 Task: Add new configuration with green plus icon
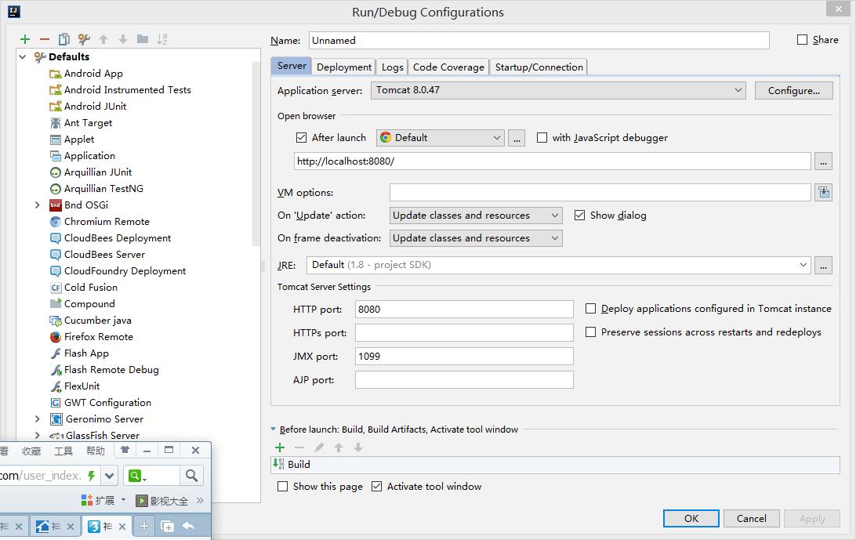[x=25, y=39]
